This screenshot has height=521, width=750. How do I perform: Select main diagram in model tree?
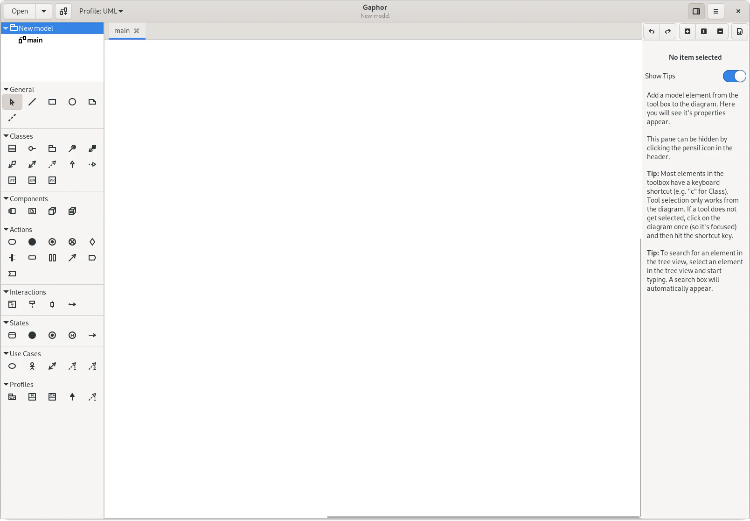pos(35,40)
